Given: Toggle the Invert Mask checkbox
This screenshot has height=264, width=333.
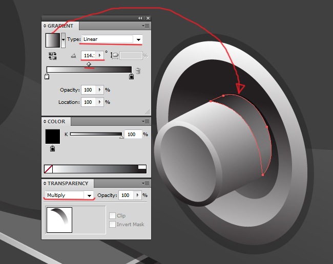Looking at the screenshot, I should pyautogui.click(x=112, y=224).
